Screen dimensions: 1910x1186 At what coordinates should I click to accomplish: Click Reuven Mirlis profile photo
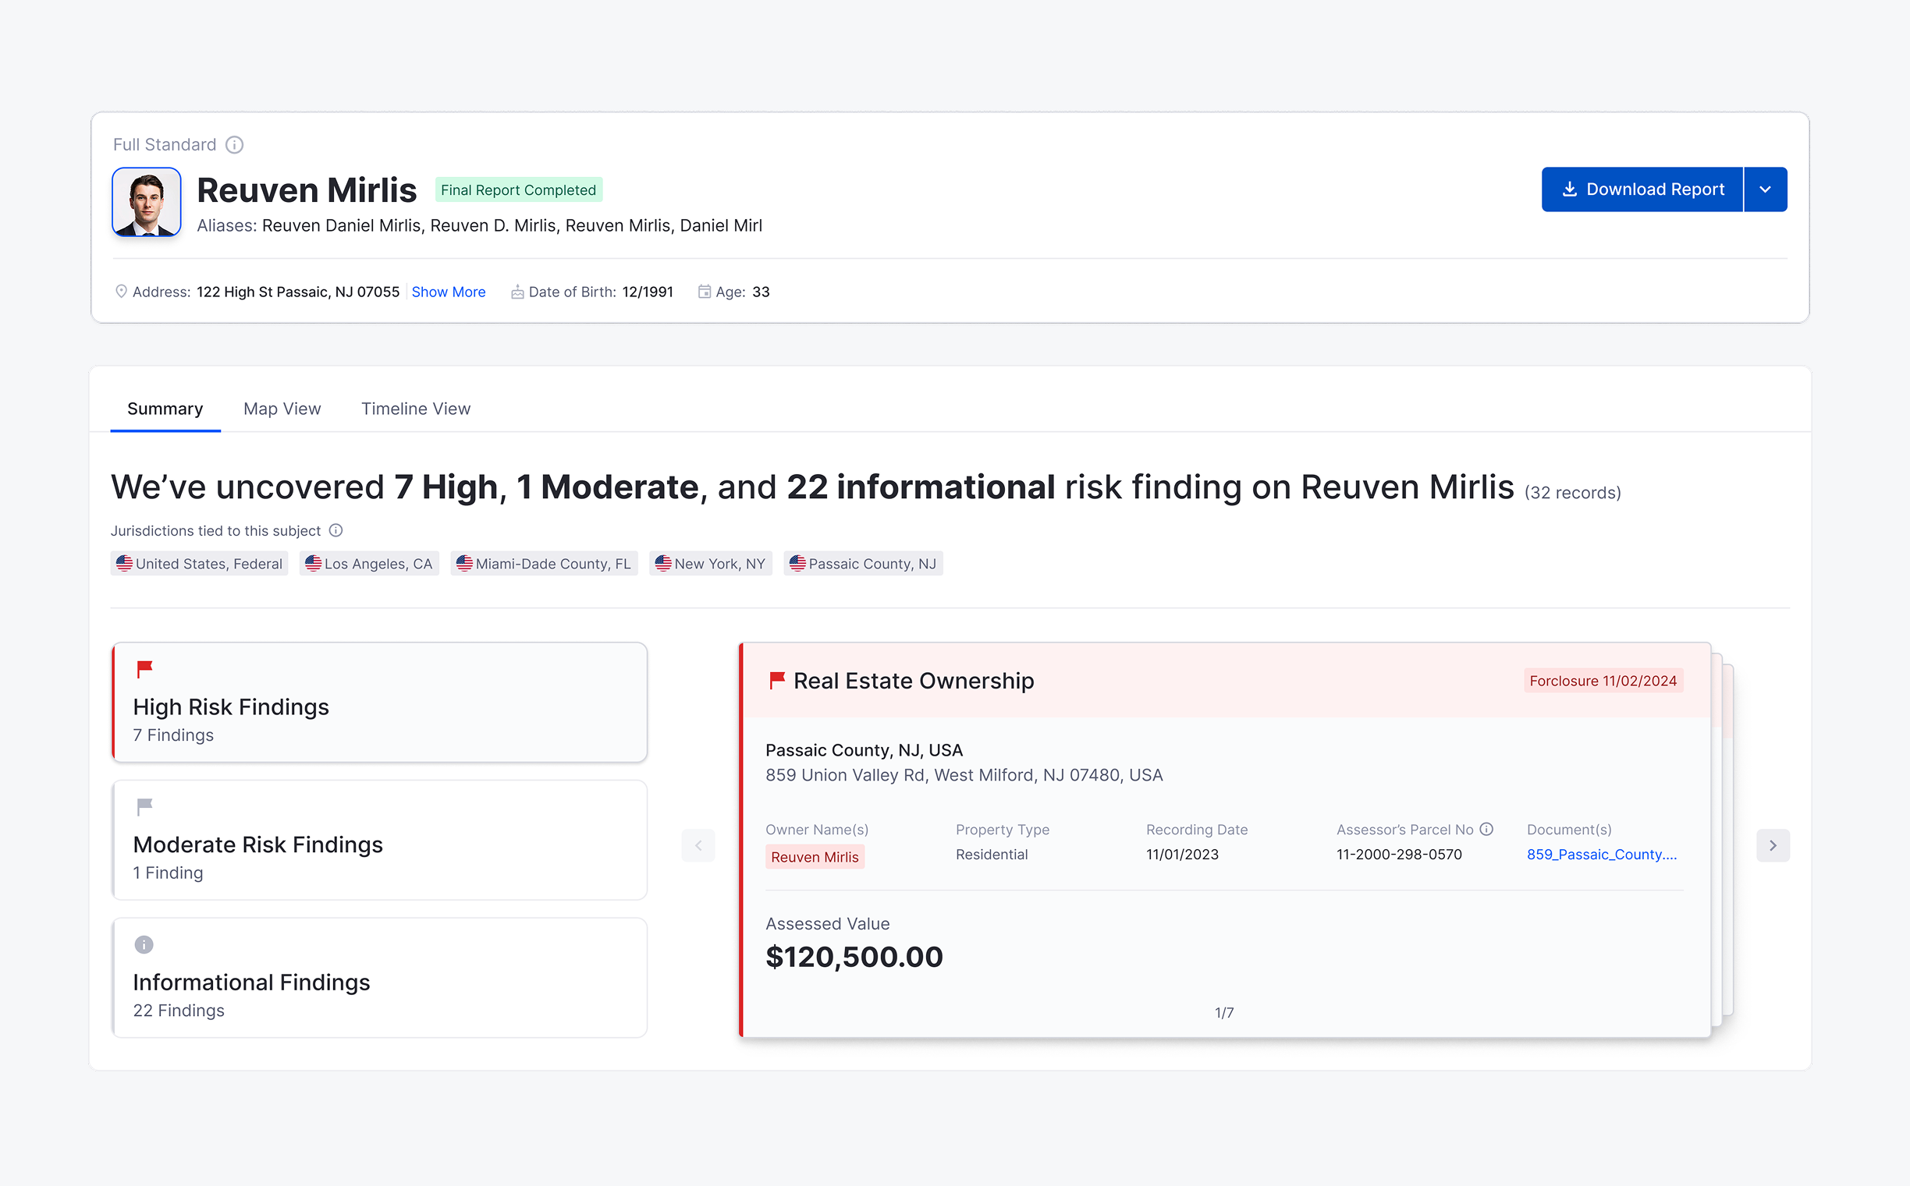[147, 202]
